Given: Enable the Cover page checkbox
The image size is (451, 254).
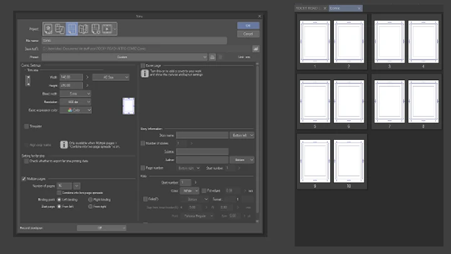Looking at the screenshot, I should tap(143, 65).
